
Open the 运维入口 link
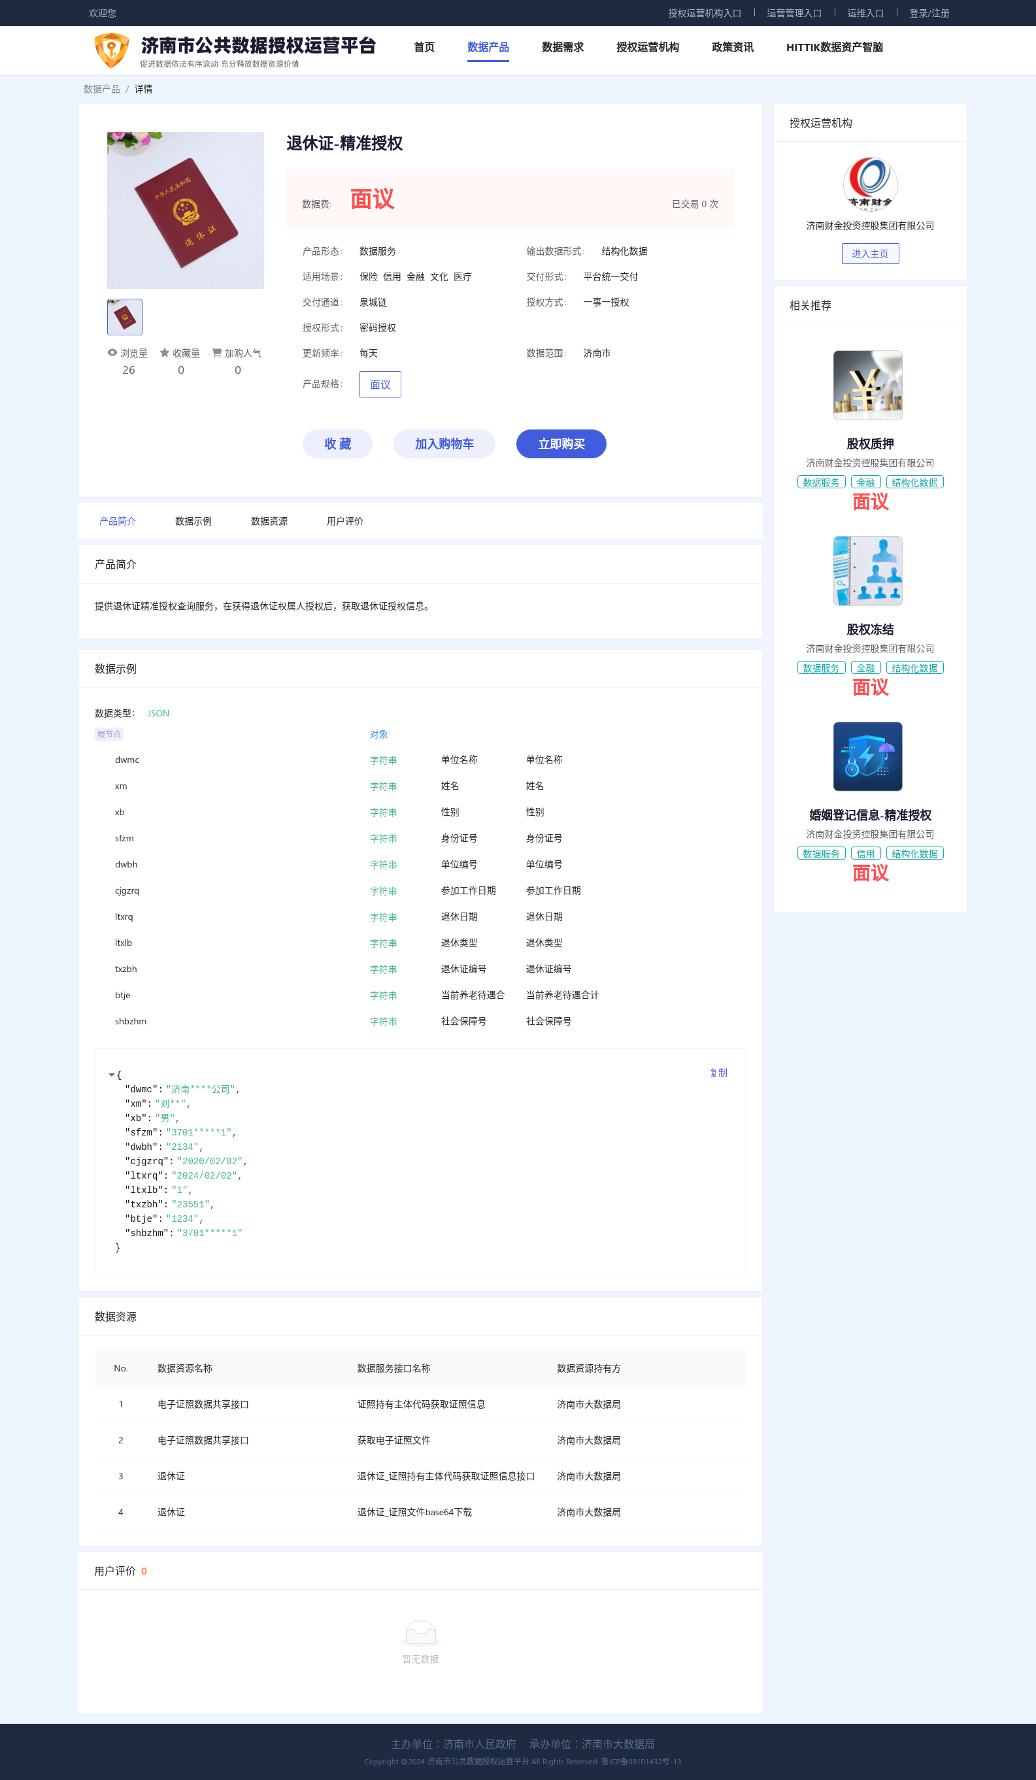[x=865, y=12]
